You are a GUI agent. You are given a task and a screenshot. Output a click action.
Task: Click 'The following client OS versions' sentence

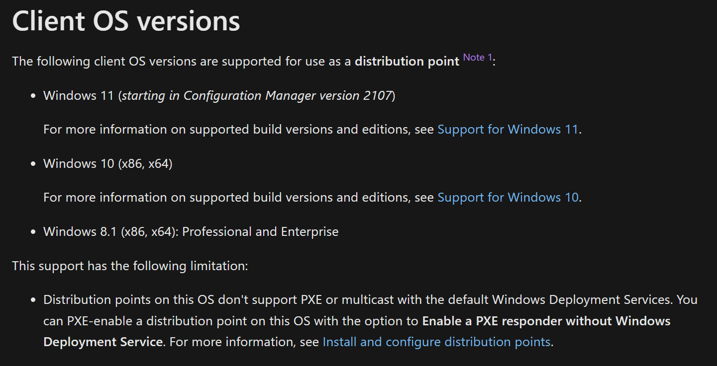(x=253, y=62)
